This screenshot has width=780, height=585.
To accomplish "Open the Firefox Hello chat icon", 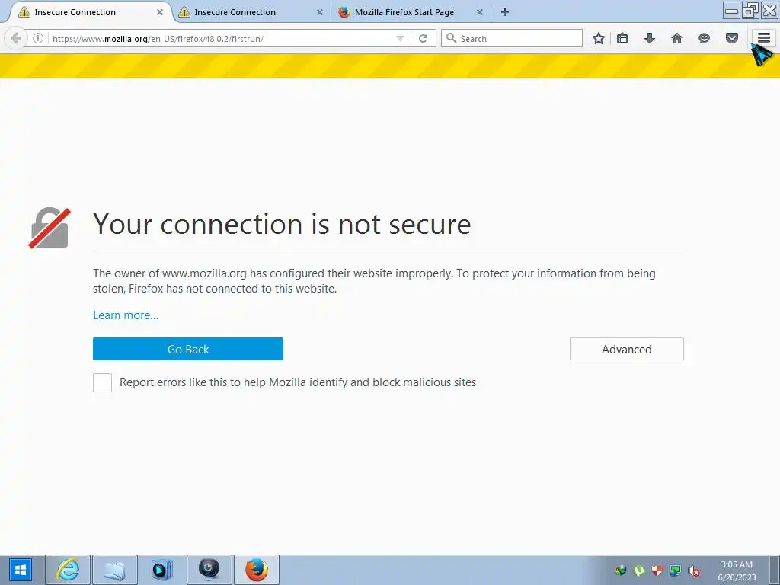I will click(704, 38).
